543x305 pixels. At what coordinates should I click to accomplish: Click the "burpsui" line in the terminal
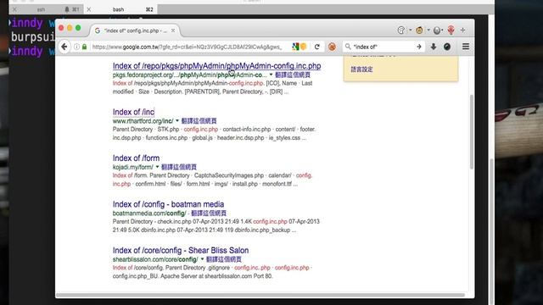32,36
